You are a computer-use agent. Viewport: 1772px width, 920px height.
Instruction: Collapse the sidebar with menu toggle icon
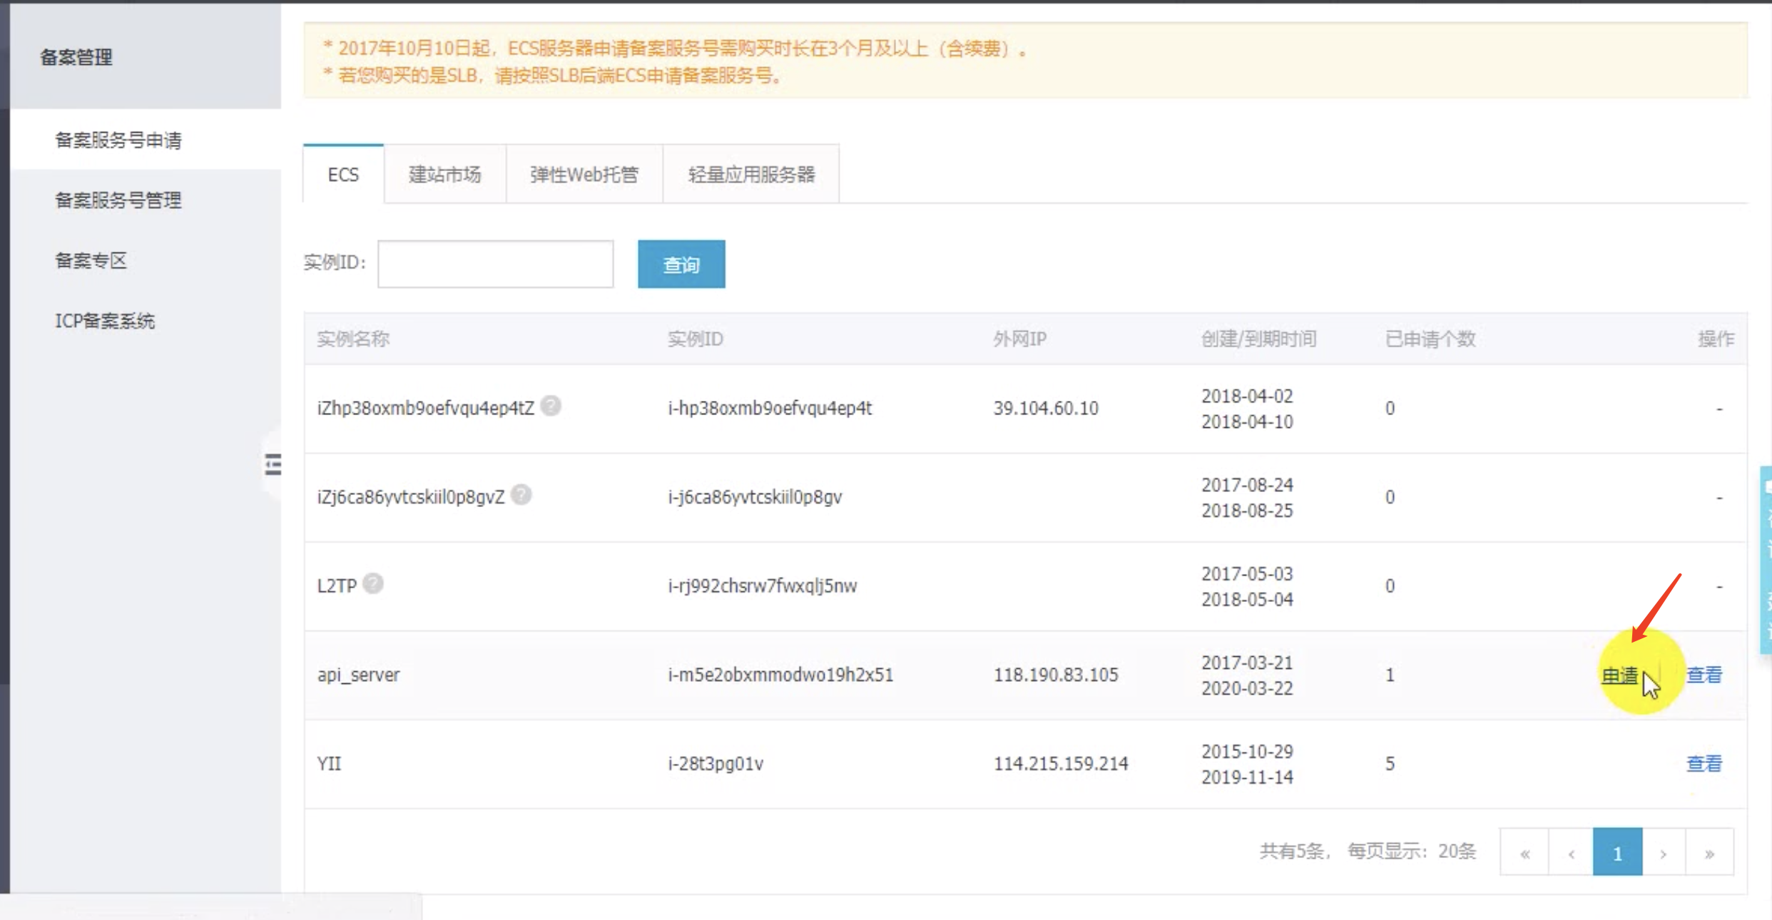pyautogui.click(x=273, y=464)
